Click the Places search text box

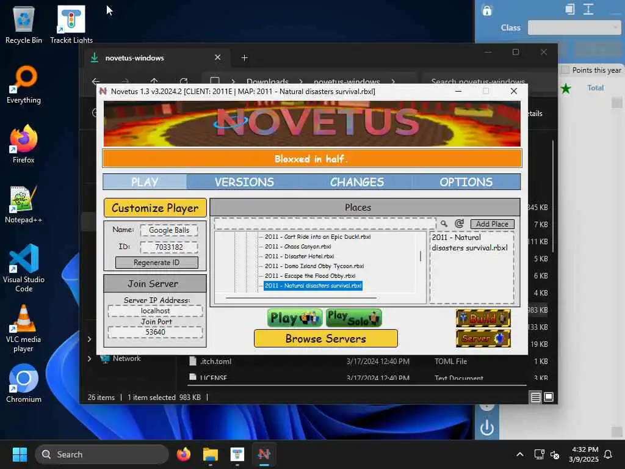(325, 224)
